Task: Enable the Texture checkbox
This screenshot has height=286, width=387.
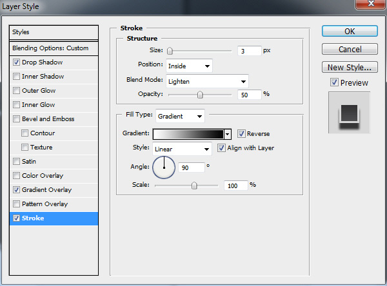Action: (25, 148)
